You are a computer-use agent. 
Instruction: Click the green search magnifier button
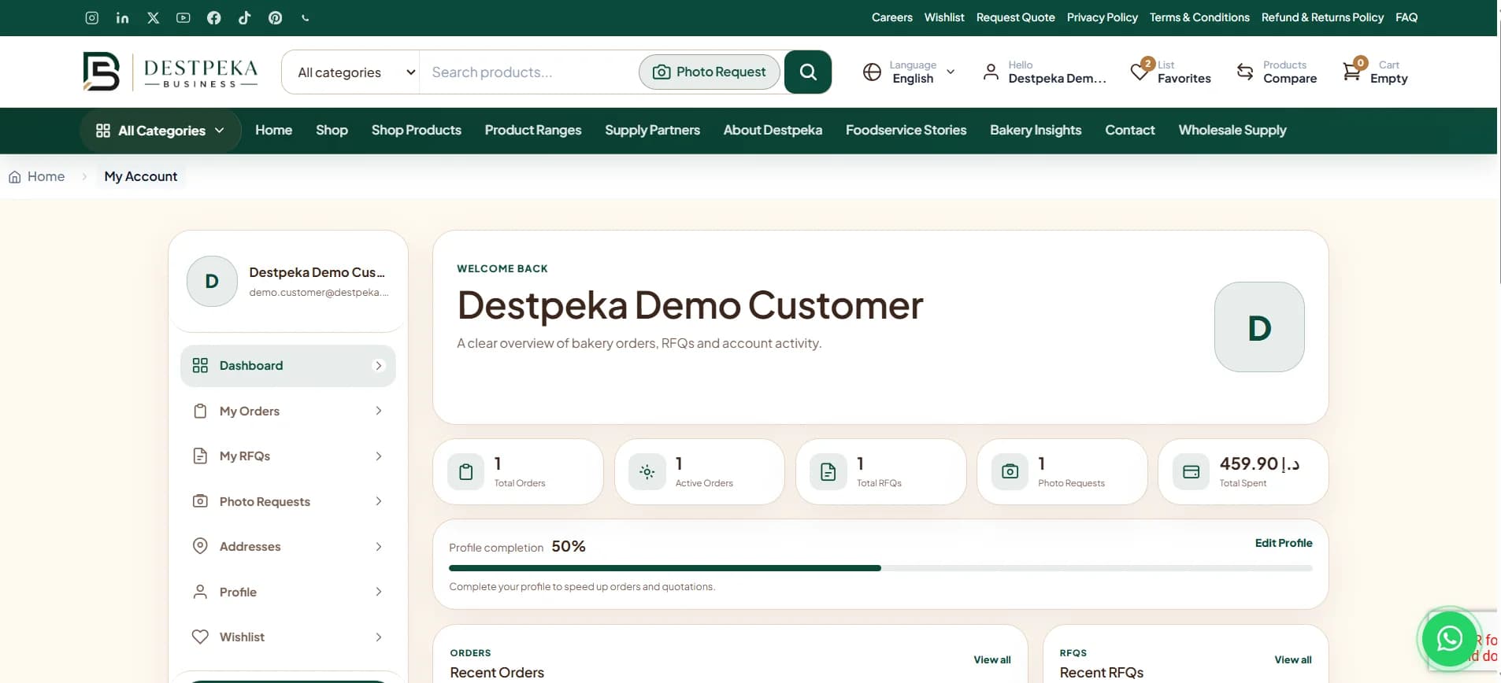tap(808, 72)
